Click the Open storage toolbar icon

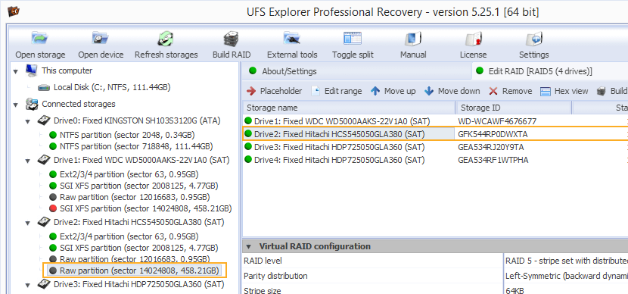pyautogui.click(x=40, y=39)
